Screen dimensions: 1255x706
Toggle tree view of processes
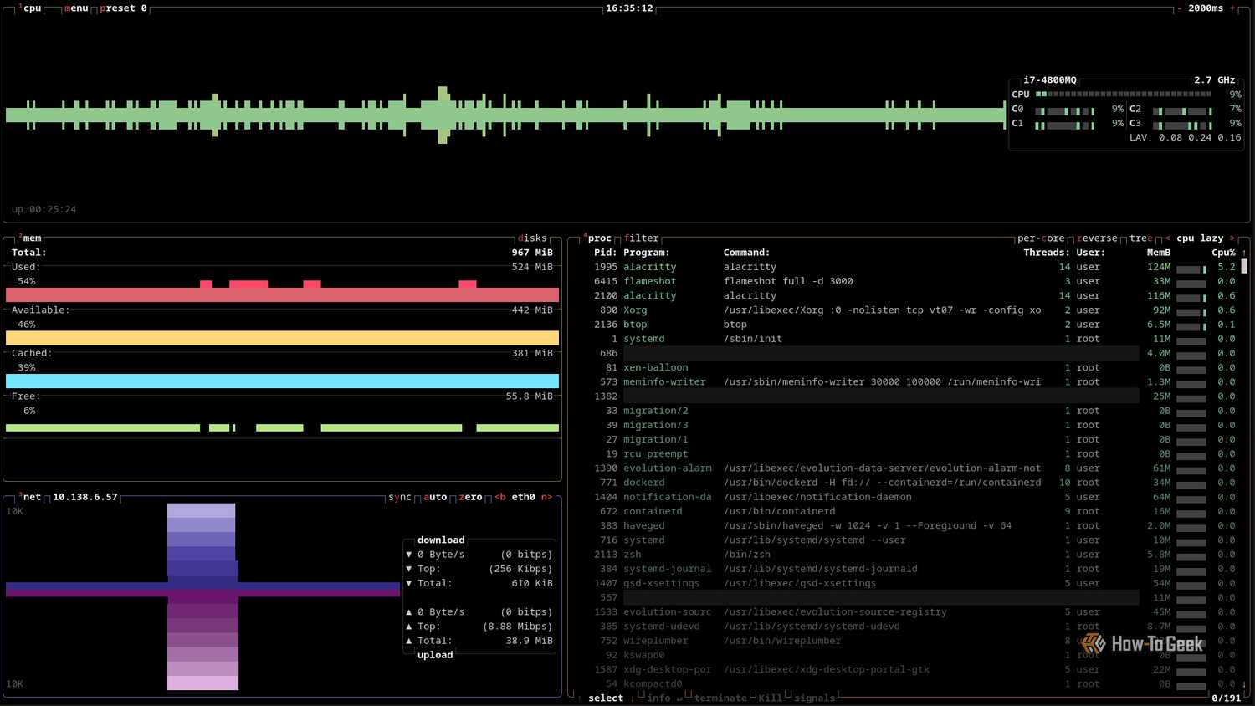tap(1141, 238)
